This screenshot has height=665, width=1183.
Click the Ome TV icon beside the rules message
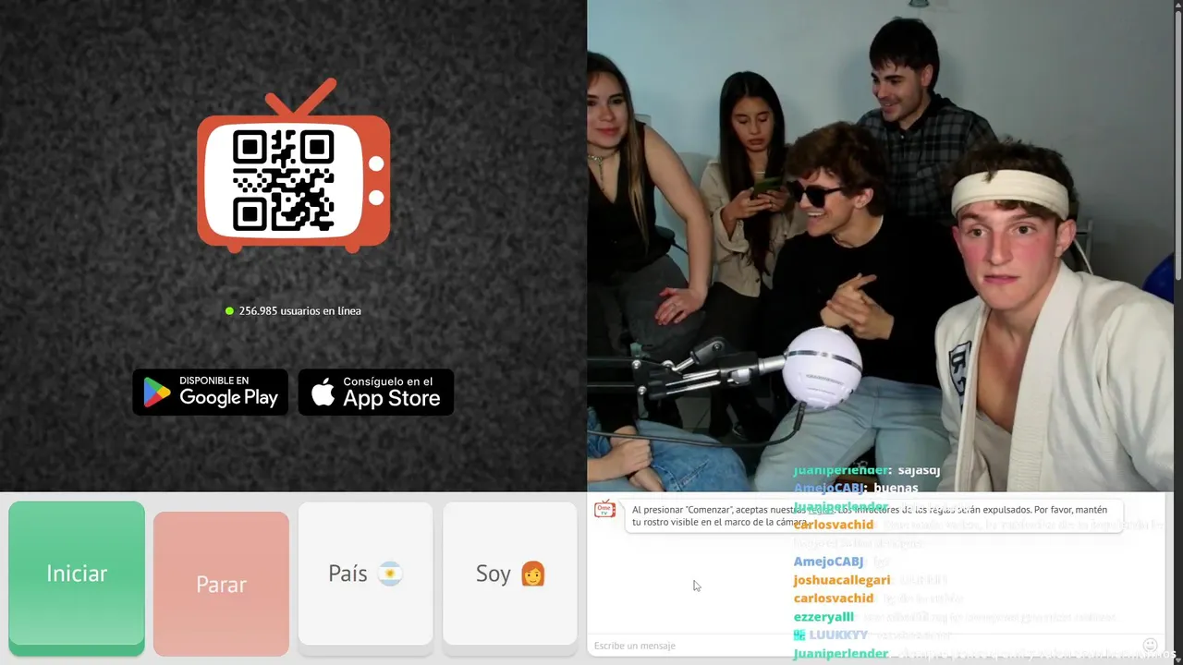(605, 509)
